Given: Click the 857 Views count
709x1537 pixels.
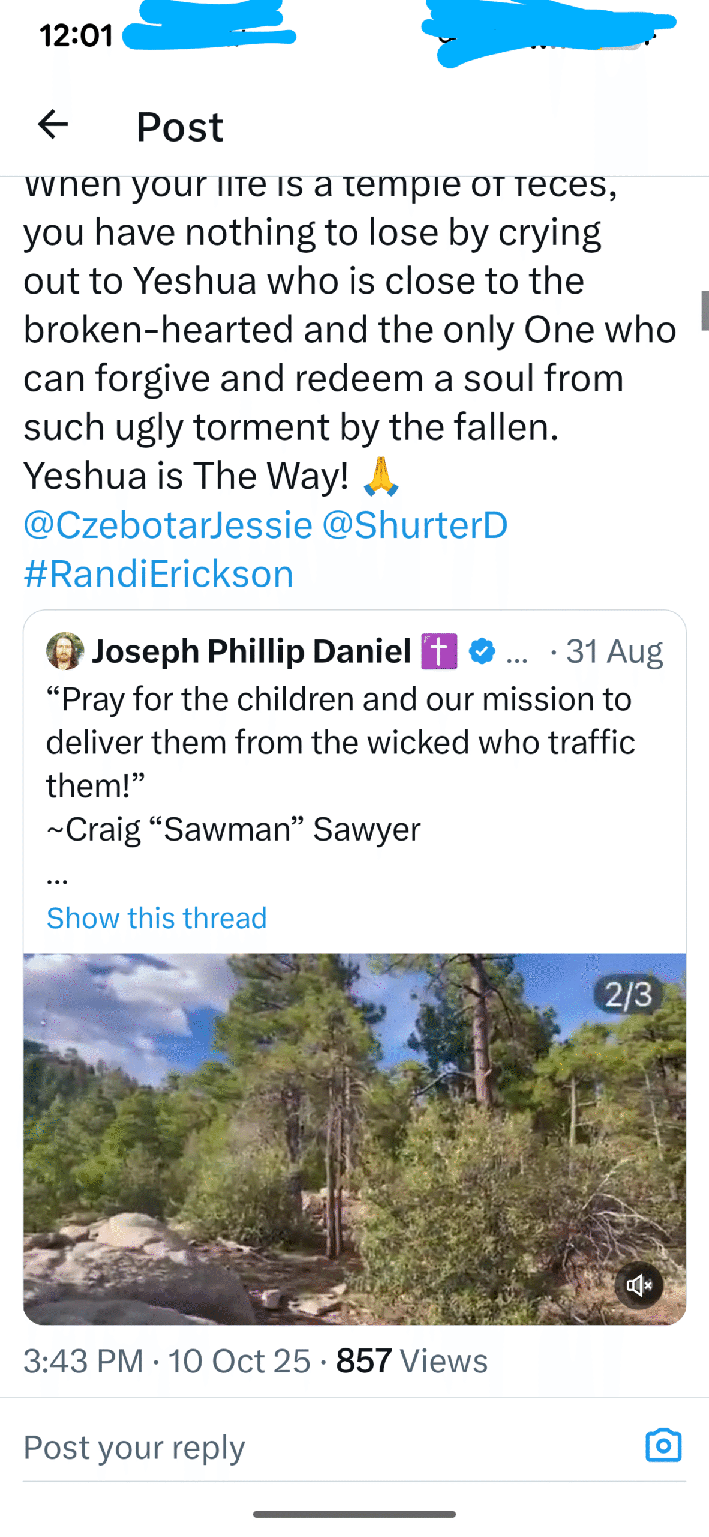Looking at the screenshot, I should (411, 1360).
